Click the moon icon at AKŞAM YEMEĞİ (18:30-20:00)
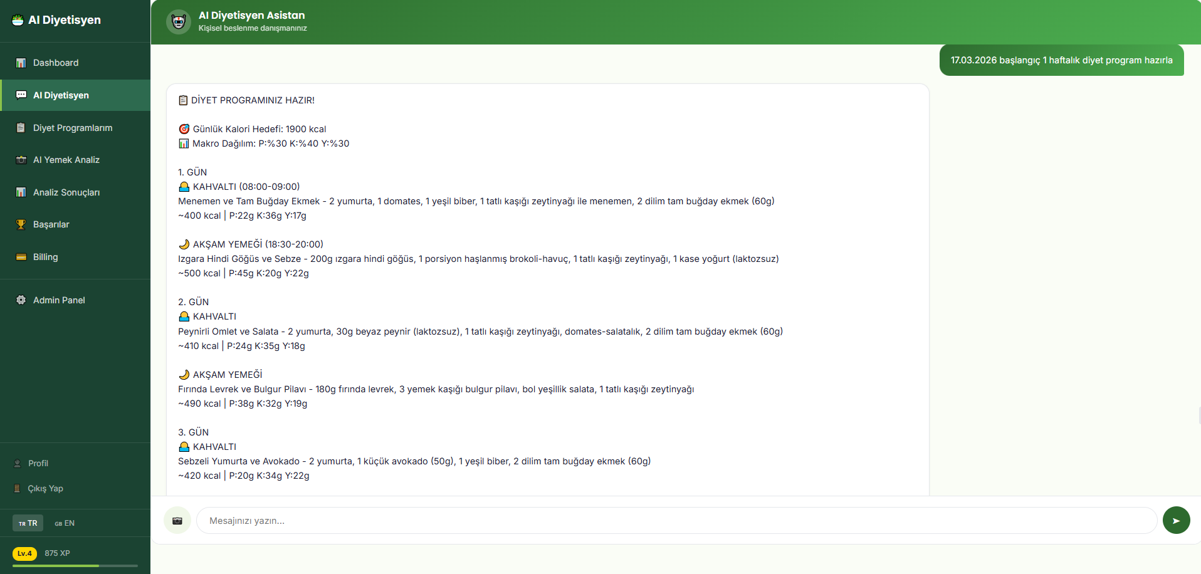Image resolution: width=1201 pixels, height=574 pixels. click(184, 244)
